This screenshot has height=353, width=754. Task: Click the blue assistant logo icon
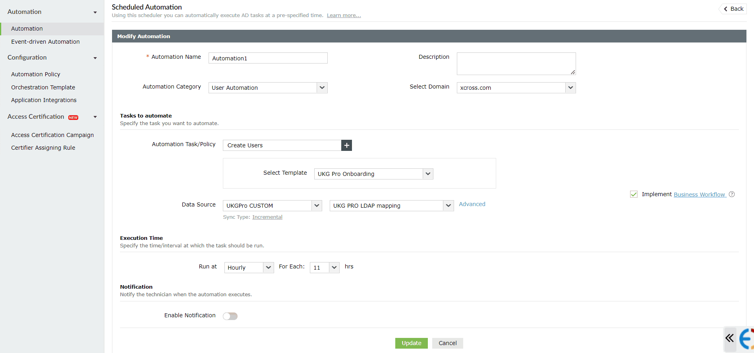(x=747, y=339)
